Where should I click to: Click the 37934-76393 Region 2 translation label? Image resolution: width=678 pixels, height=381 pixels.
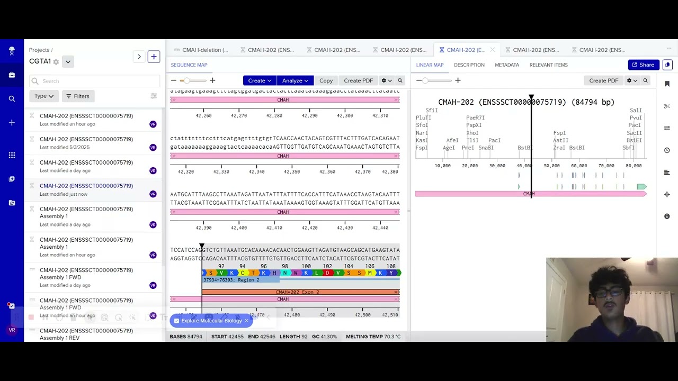[231, 280]
